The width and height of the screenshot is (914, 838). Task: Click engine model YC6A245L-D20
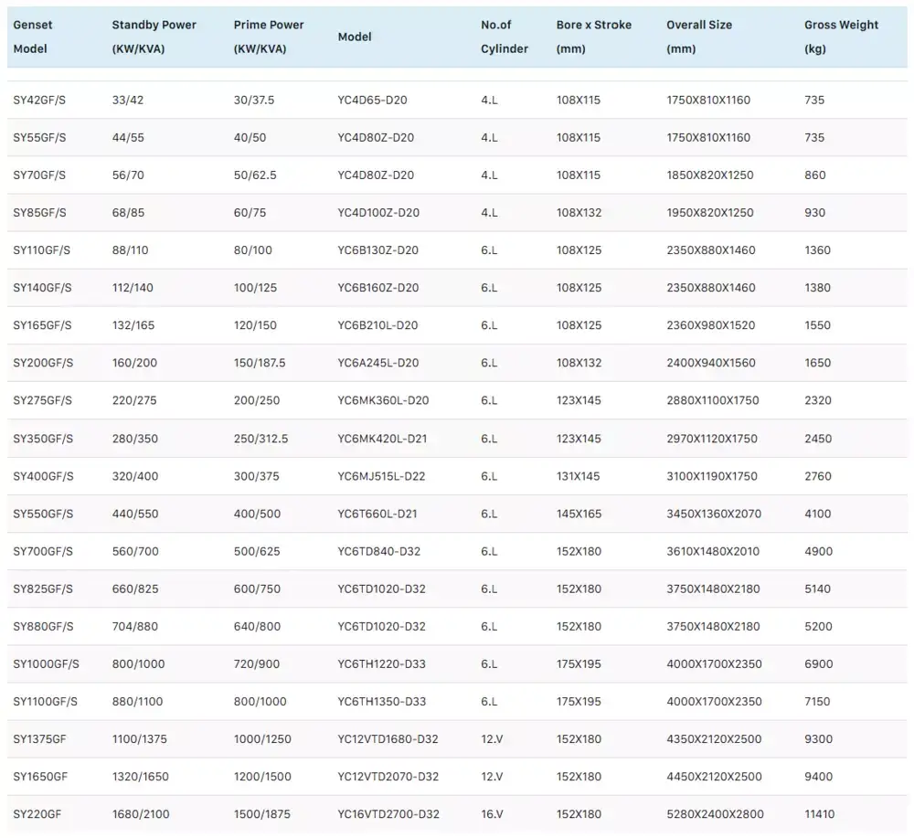(377, 363)
